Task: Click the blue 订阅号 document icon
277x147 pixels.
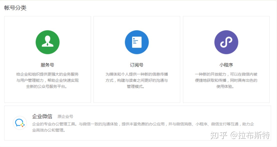Action: point(137,42)
